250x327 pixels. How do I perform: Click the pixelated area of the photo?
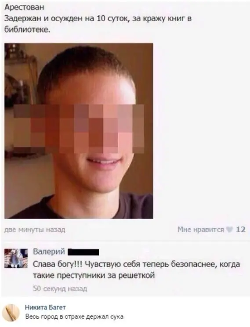click(x=79, y=129)
